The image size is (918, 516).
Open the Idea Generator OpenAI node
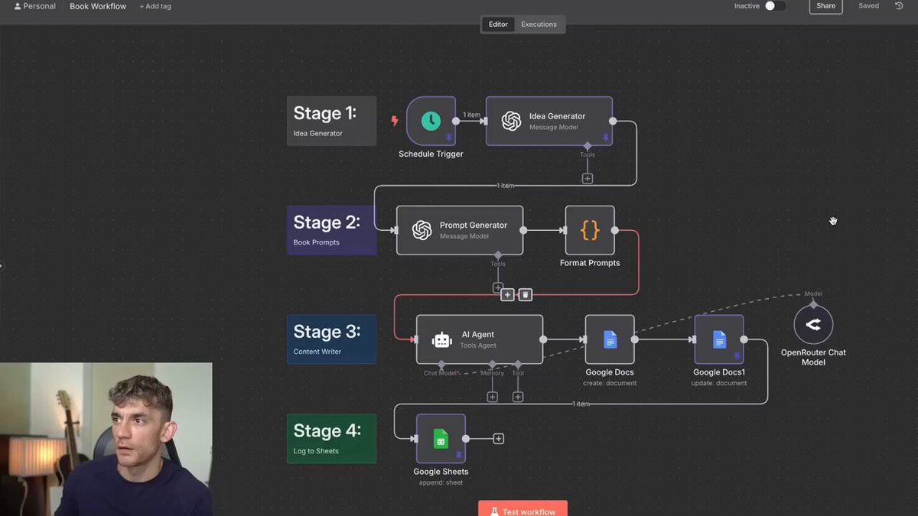[549, 121]
